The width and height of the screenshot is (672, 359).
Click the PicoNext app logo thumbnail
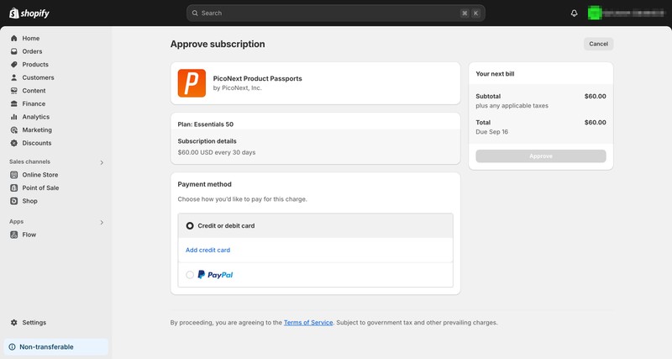click(x=192, y=83)
